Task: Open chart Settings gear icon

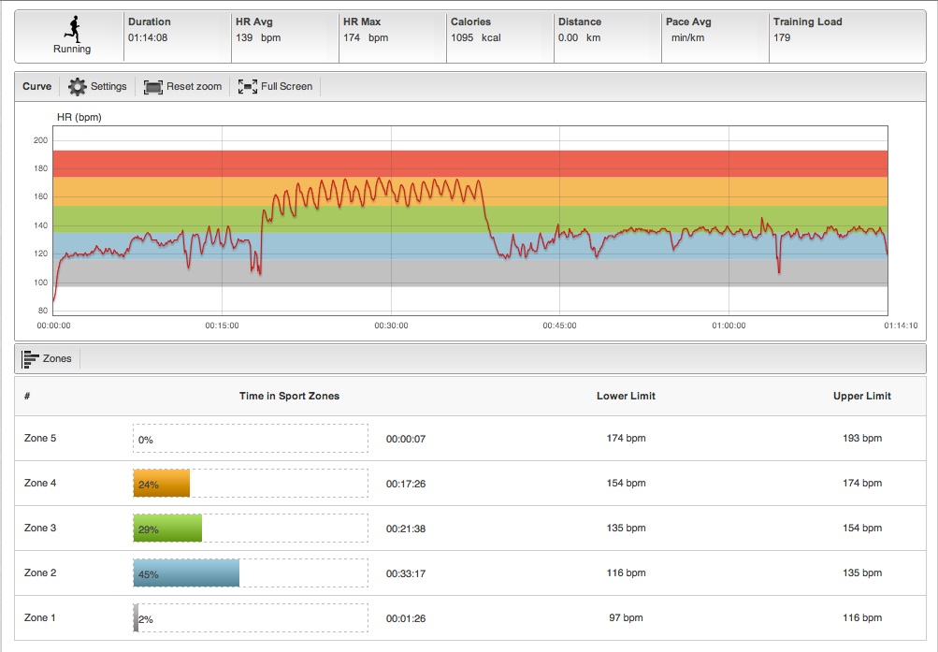Action: 78,87
